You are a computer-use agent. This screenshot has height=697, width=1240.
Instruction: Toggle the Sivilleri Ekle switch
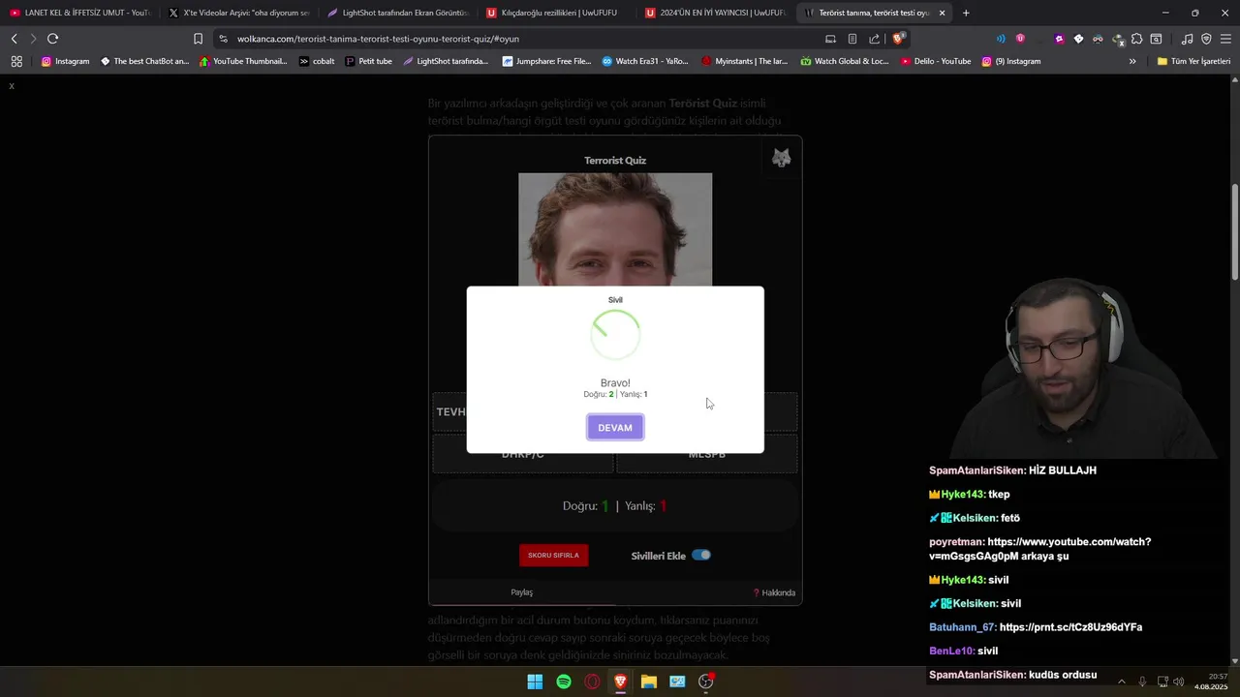point(701,555)
